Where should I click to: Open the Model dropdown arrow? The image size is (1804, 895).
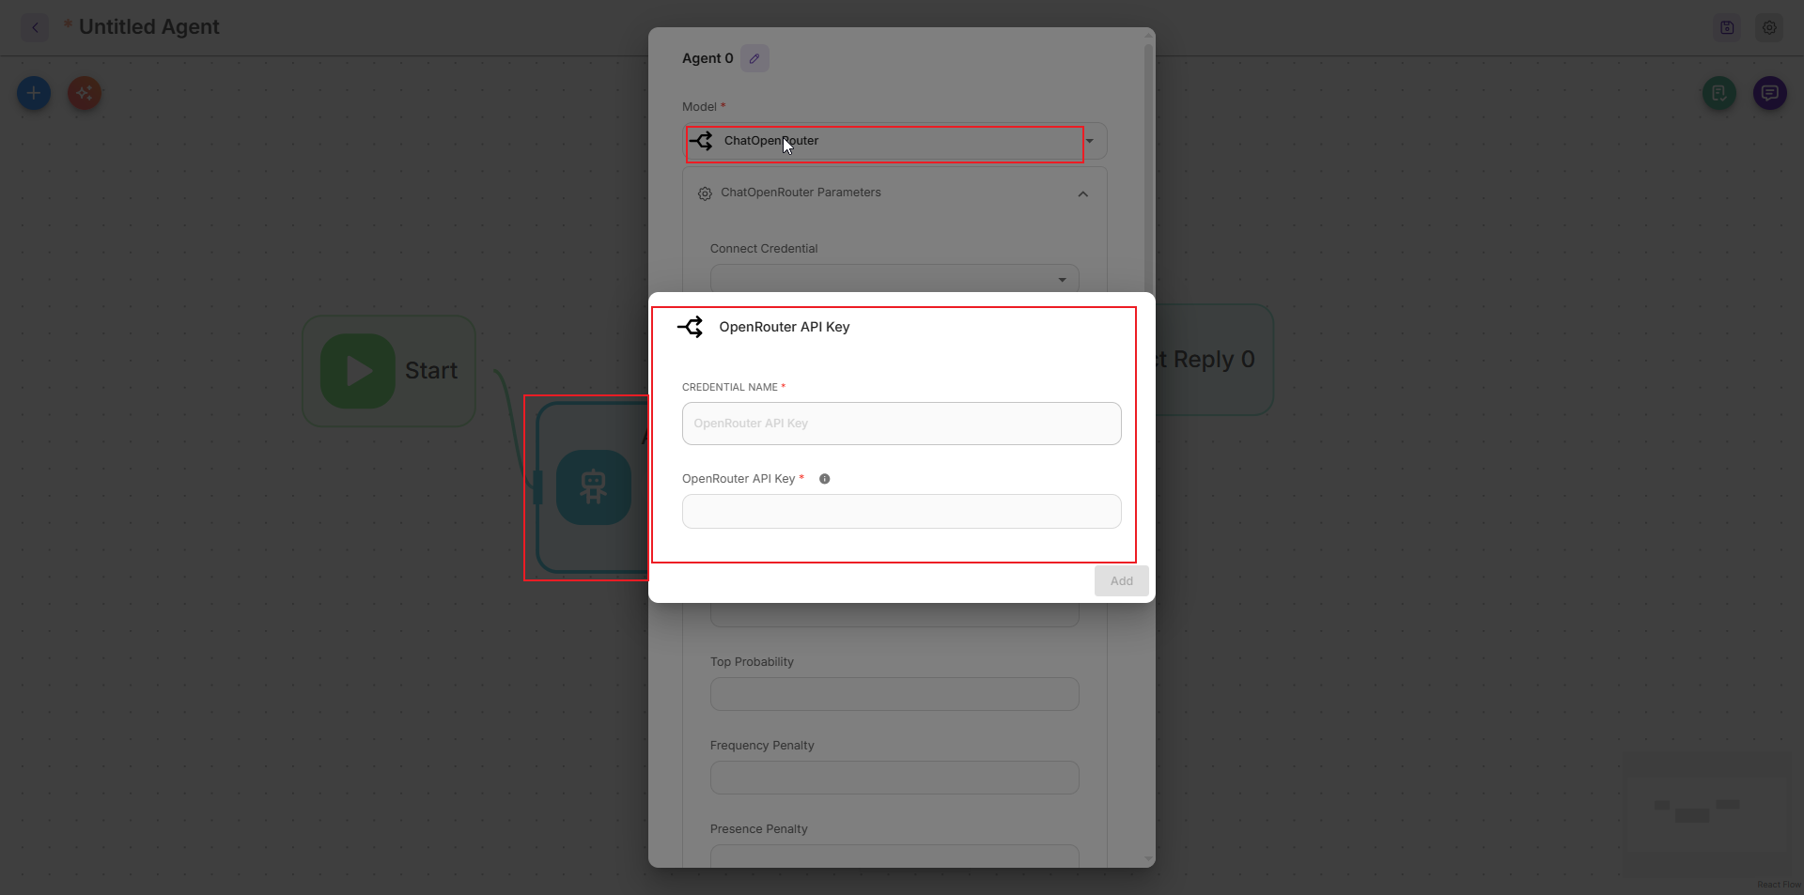(1090, 141)
